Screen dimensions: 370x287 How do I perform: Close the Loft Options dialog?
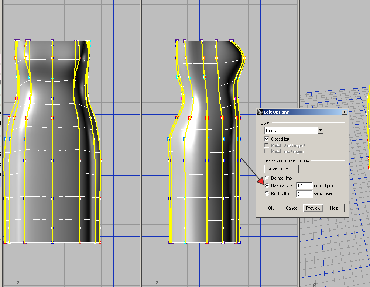344,112
